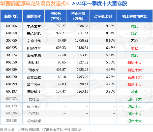Click the 减仓 status for 赛轮轮胎
Screen dimensions: 153x132
134,34
